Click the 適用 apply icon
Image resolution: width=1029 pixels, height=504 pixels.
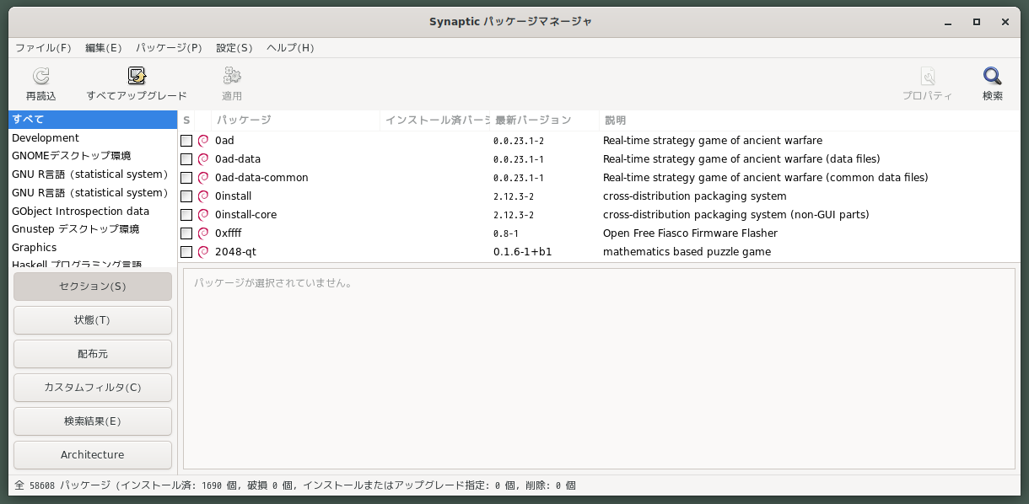tap(232, 77)
